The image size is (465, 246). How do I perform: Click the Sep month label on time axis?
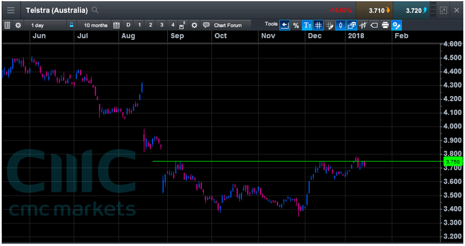(x=177, y=36)
